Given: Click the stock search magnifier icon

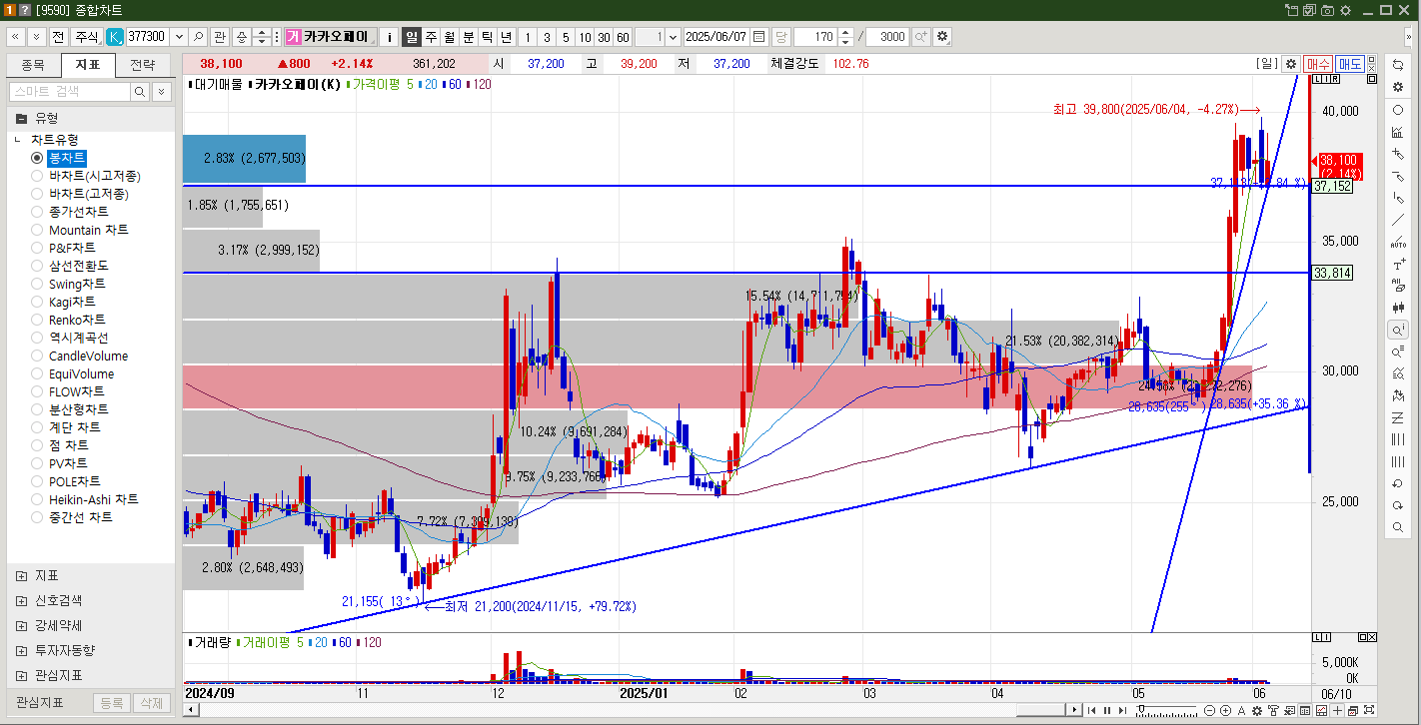Looking at the screenshot, I should click(199, 36).
